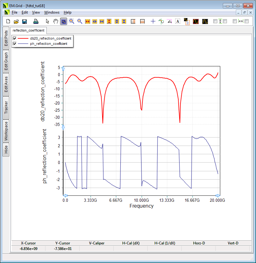Click the text annotation 'A' icon
This screenshot has height=263, width=256.
point(178,21)
